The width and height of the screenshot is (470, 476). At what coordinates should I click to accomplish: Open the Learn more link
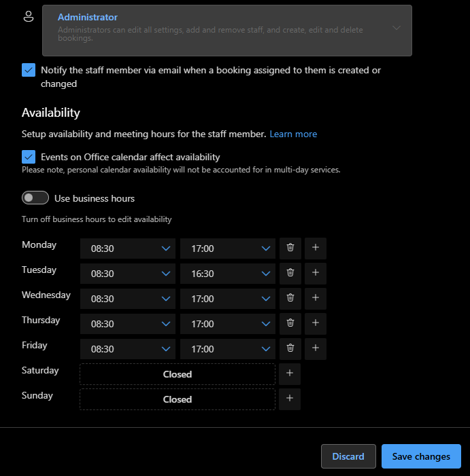tap(293, 134)
